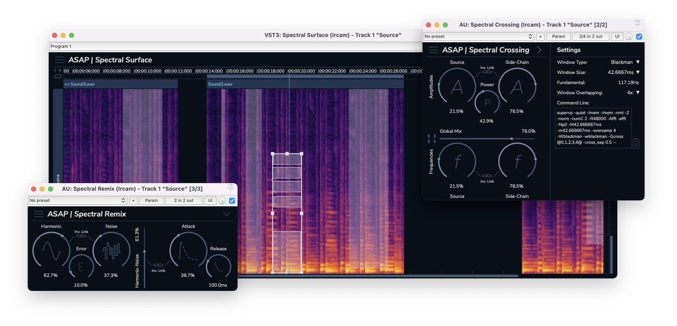
Task: Click the Harmonic sine-wave knob
Action: [x=51, y=250]
